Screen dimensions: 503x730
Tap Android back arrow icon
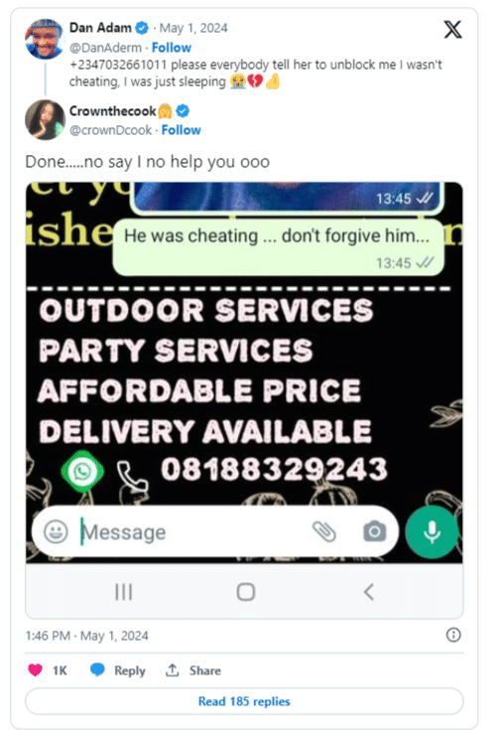click(x=369, y=592)
